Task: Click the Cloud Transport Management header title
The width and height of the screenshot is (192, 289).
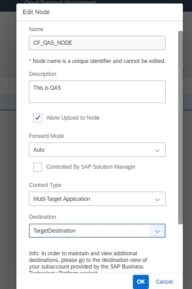Action: (65, 3)
